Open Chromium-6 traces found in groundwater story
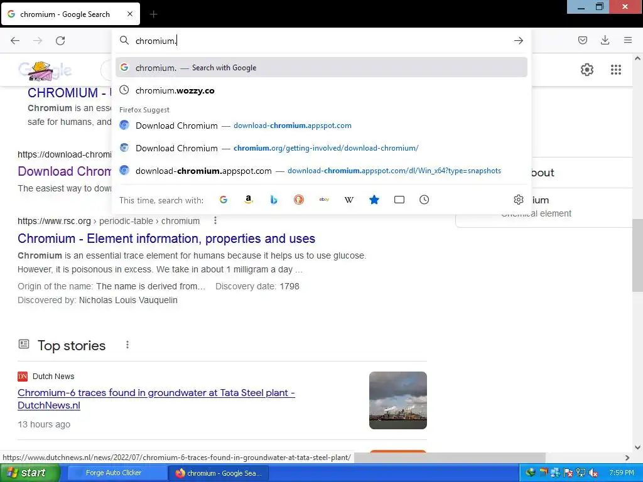The width and height of the screenshot is (643, 482). tap(156, 399)
